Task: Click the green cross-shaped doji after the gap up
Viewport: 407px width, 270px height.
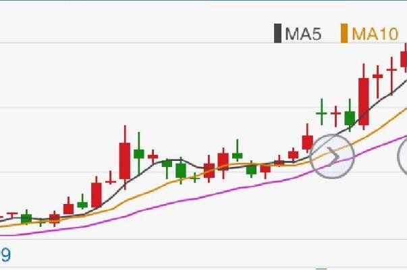Action: [321, 113]
